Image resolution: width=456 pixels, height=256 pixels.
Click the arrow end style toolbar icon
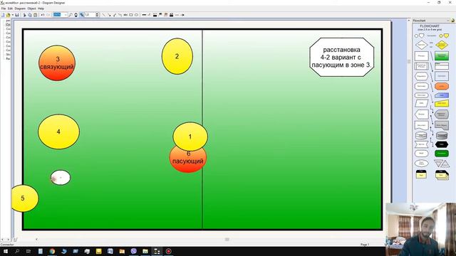pyautogui.click(x=182, y=15)
